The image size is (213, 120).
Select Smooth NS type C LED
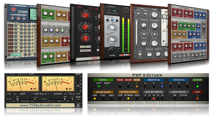(162, 86)
